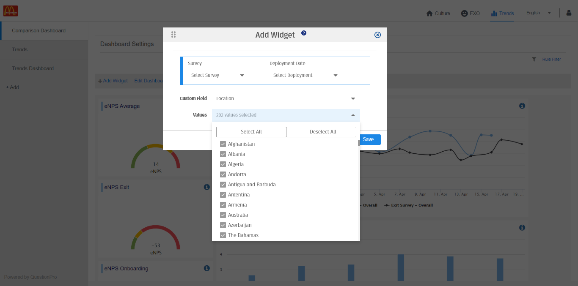Click the McDonald's logo icon
578x286 pixels.
pos(11,11)
